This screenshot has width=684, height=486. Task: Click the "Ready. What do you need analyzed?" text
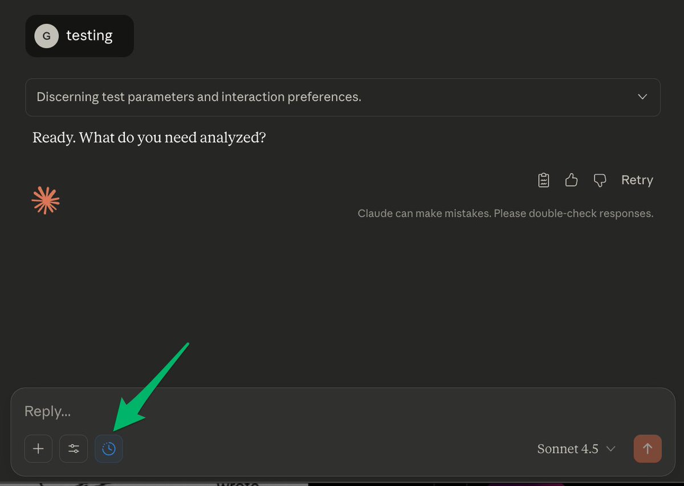point(149,138)
